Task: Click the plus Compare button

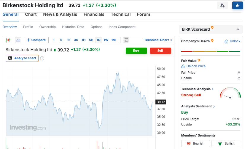Action: pos(36,40)
